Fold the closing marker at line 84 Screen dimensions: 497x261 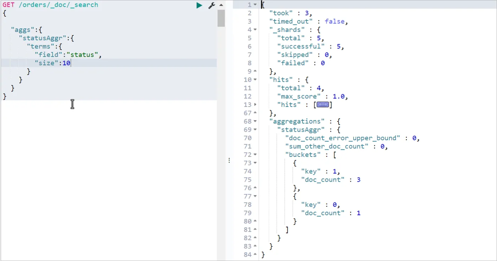(255, 255)
